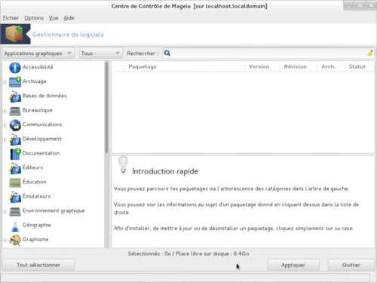Click inside the Rechercher search field

[268, 53]
